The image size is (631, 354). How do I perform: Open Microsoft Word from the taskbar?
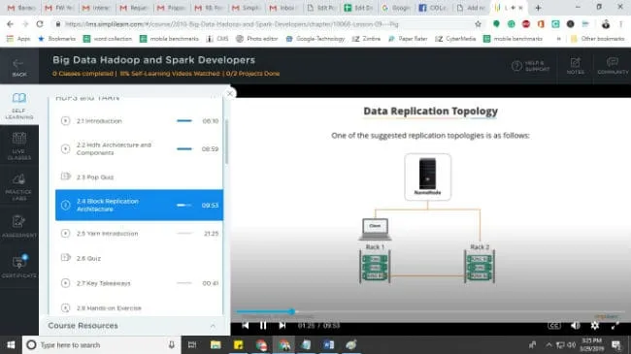click(328, 344)
